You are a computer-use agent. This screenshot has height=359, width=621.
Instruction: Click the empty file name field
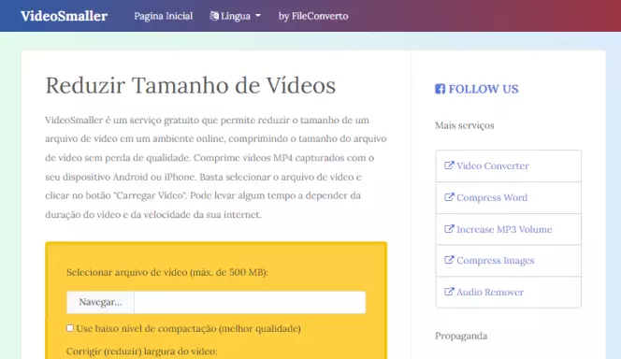click(x=250, y=302)
